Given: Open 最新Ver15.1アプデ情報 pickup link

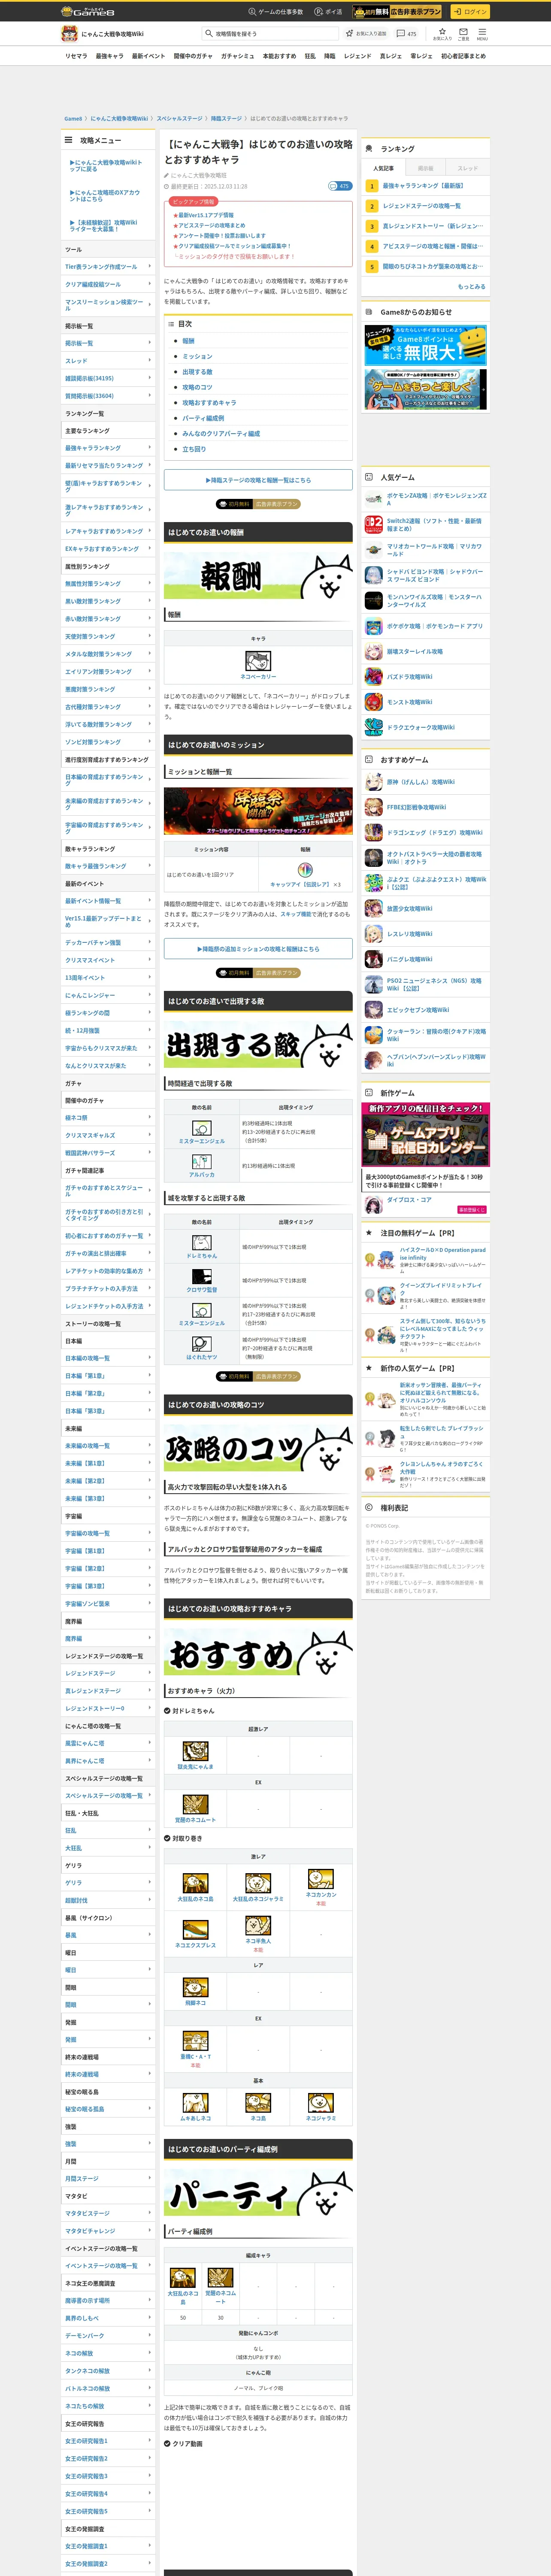Looking at the screenshot, I should 206,215.
